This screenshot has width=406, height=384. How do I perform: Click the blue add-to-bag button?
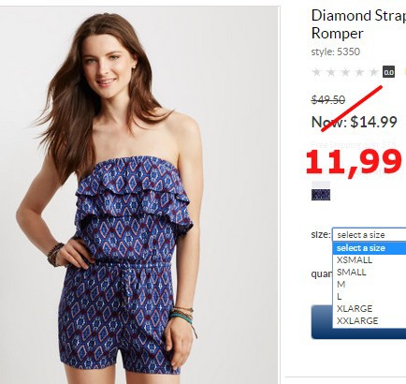[x=321, y=322]
